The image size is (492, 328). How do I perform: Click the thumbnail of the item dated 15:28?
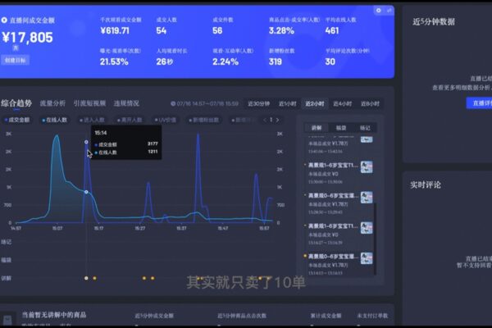coord(367,198)
